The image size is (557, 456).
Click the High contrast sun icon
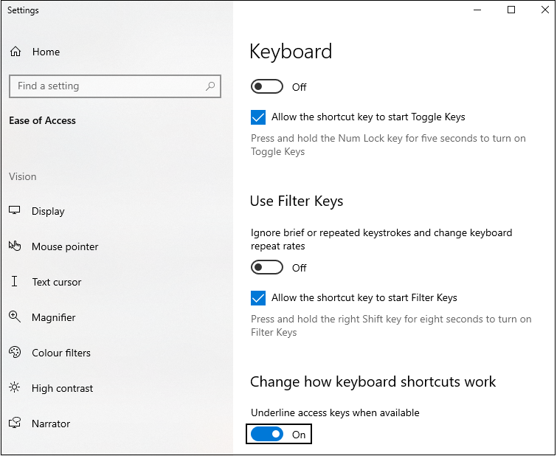(x=15, y=388)
